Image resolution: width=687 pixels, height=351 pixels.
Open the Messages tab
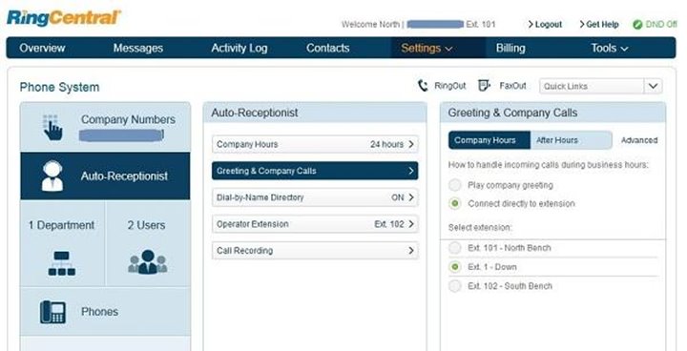pos(138,49)
